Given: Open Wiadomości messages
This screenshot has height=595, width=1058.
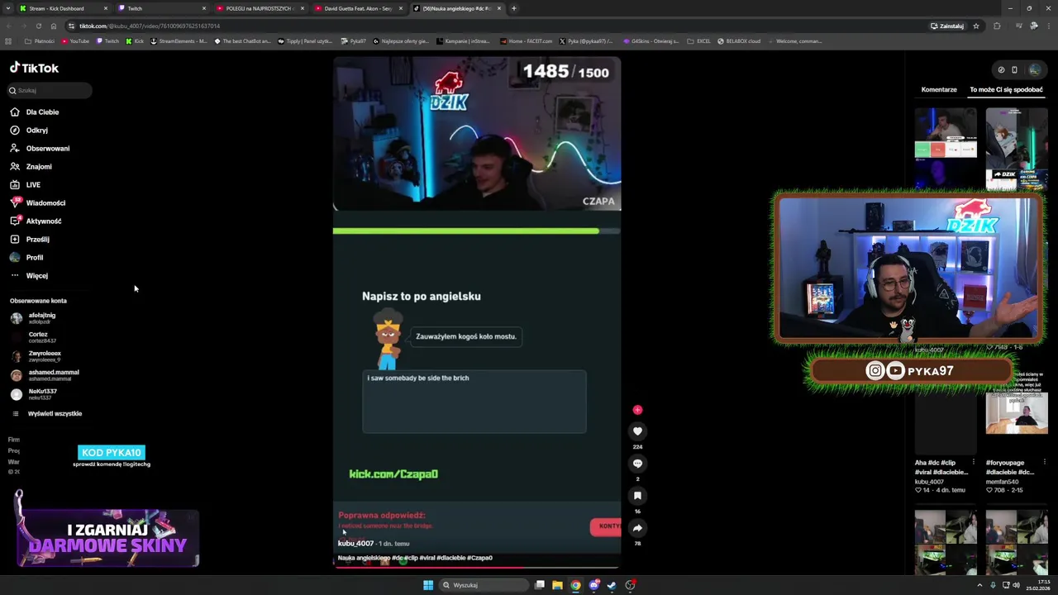Looking at the screenshot, I should [x=45, y=202].
